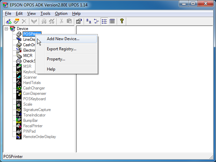
Task: Click the CashChanger icon in the tree
Action: point(19,88)
